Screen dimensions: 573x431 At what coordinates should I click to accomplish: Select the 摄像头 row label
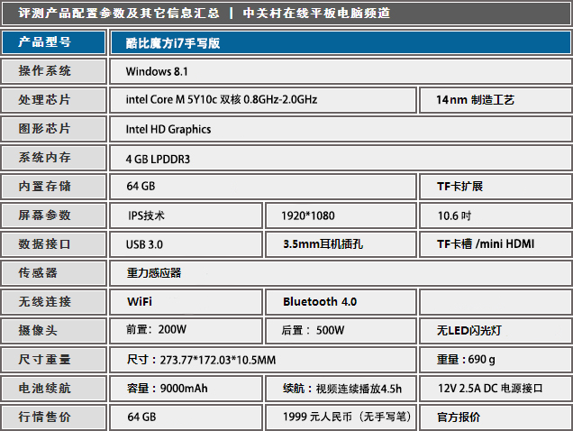[x=54, y=331]
